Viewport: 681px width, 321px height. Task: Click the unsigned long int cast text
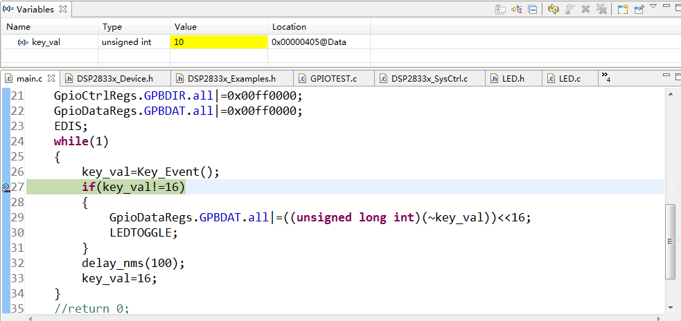point(355,217)
